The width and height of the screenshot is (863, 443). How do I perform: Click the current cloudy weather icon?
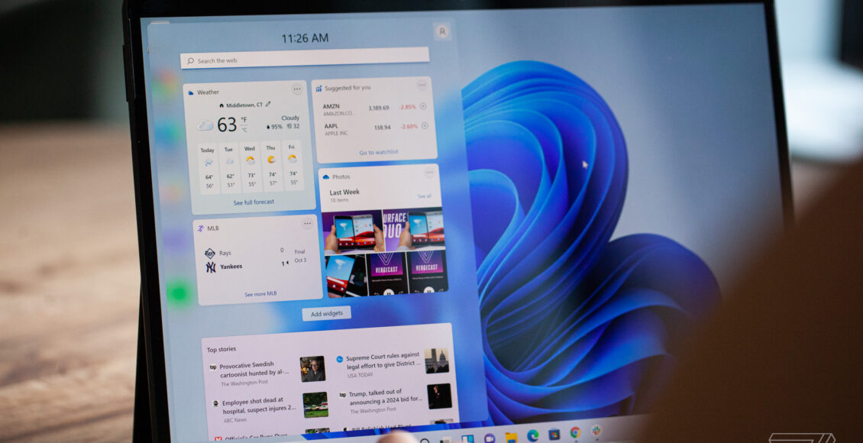205,125
